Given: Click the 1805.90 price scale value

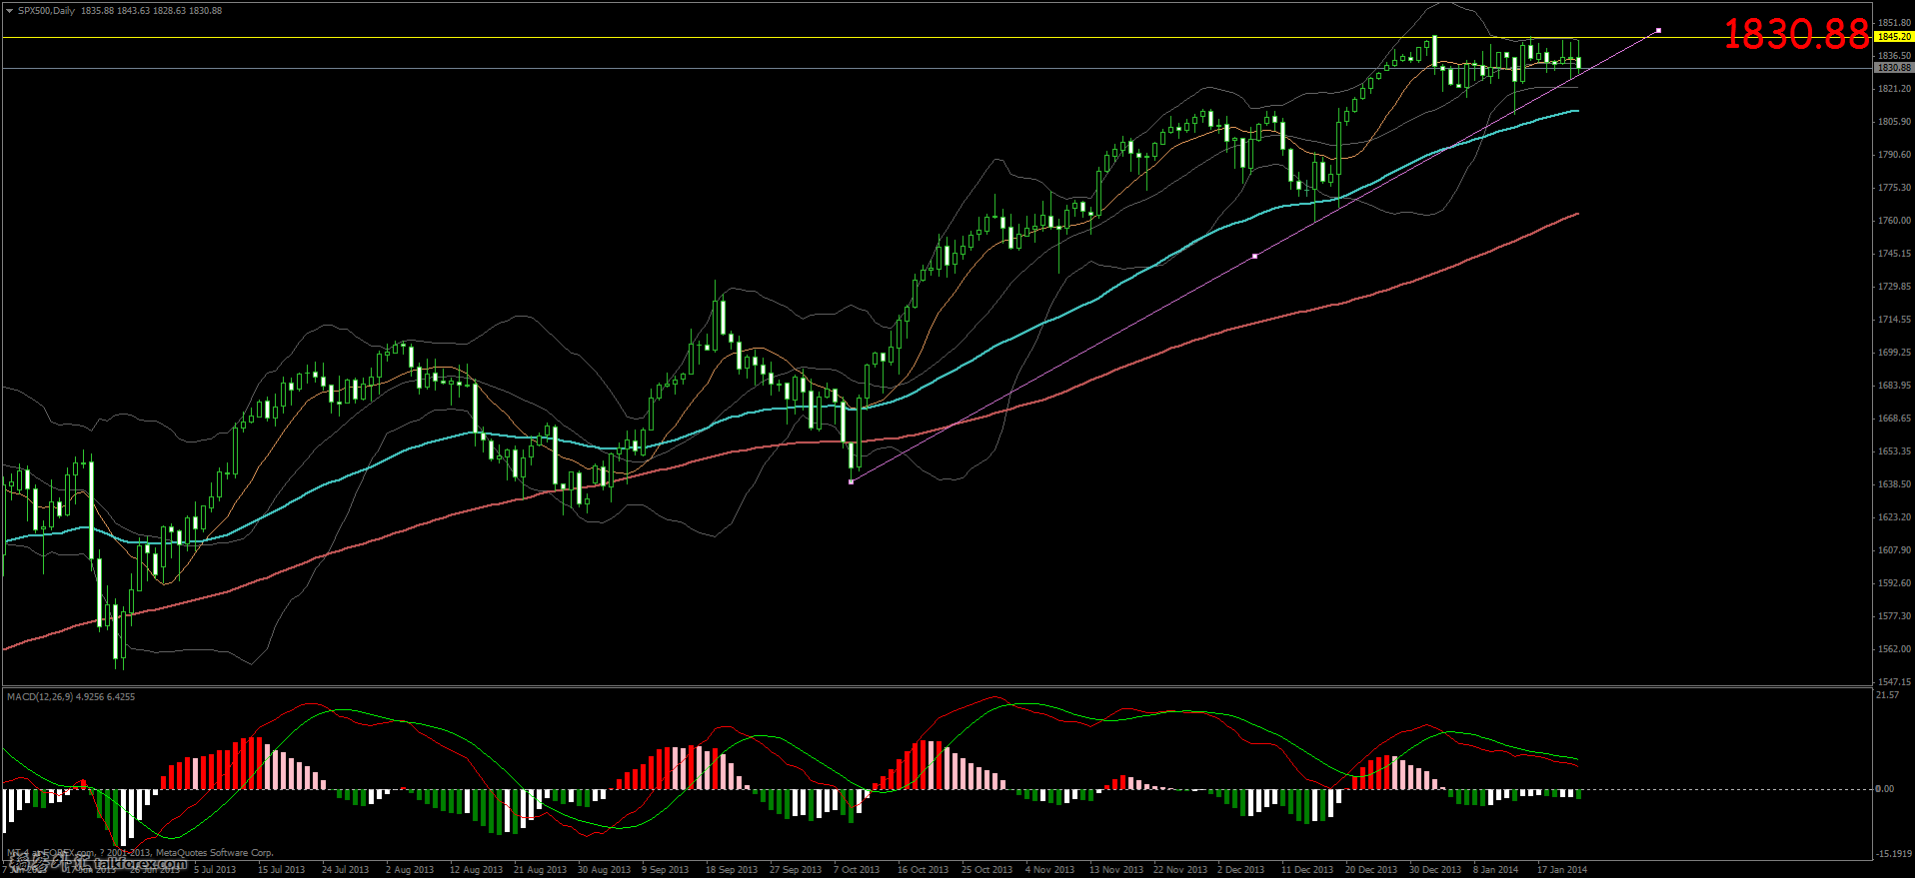Looking at the screenshot, I should tap(1894, 122).
